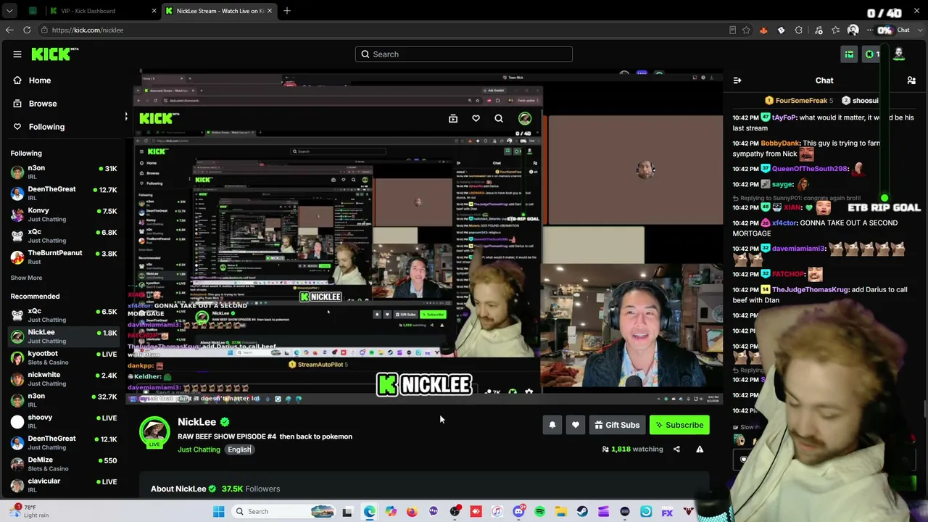
Task: Open xQc in the Following list
Action: pyautogui.click(x=64, y=236)
